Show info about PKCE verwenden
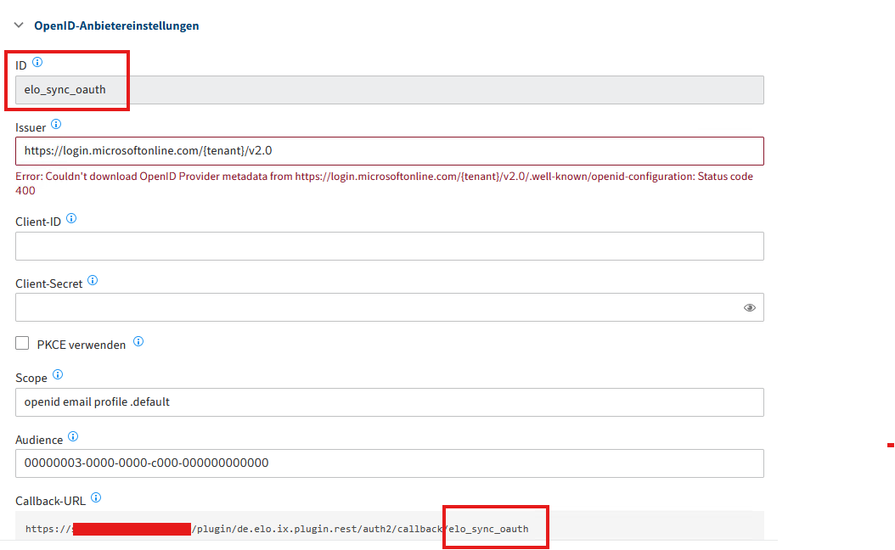The width and height of the screenshot is (895, 550). pyautogui.click(x=138, y=342)
